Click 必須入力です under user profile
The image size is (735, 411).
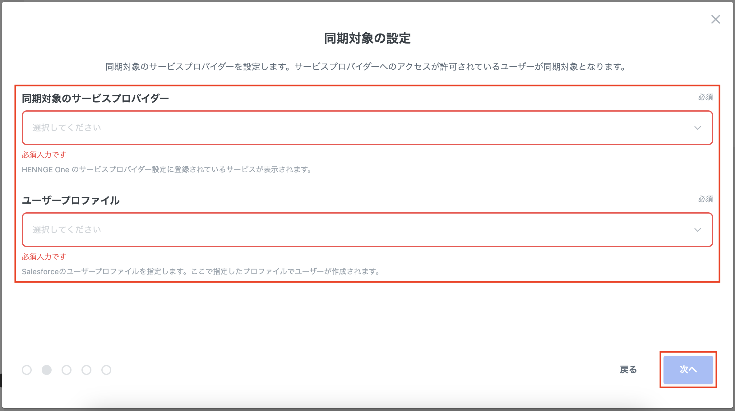tap(44, 257)
